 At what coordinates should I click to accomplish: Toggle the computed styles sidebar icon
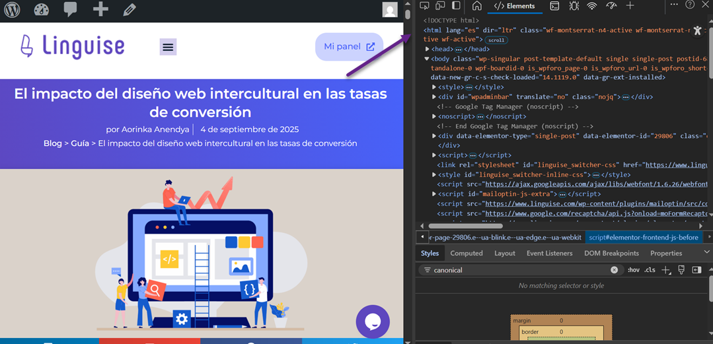coord(697,270)
